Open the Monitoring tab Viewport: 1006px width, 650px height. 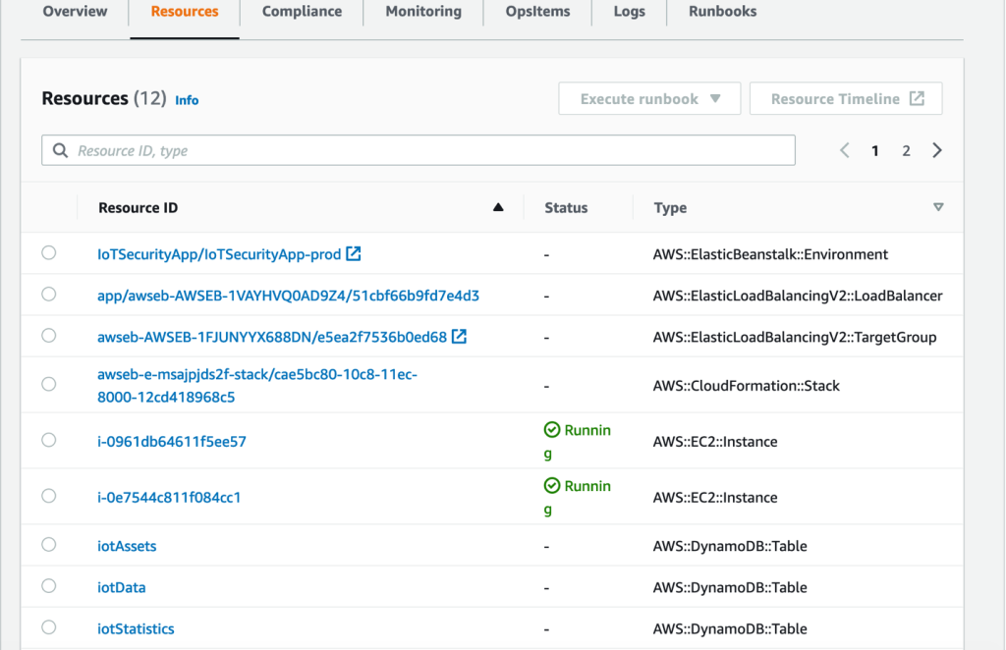coord(422,12)
